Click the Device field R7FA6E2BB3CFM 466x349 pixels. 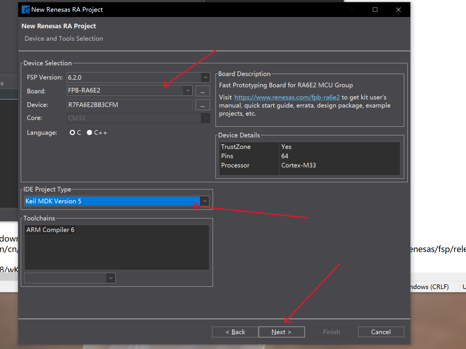tap(129, 105)
